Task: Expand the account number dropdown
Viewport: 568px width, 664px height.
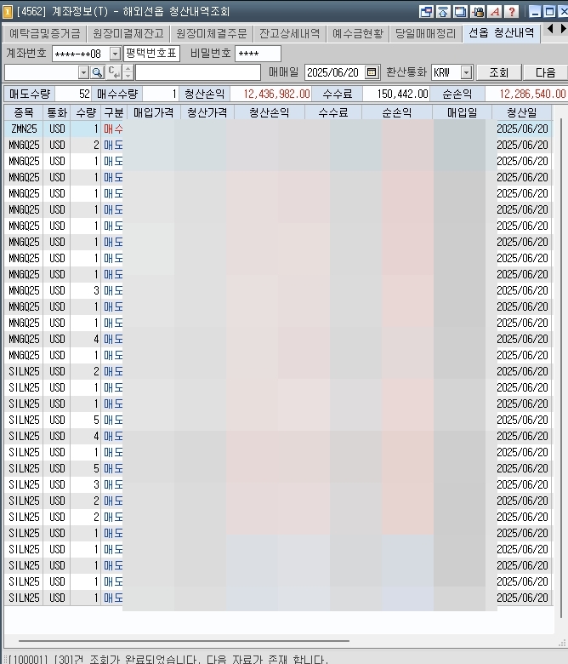Action: click(x=115, y=54)
